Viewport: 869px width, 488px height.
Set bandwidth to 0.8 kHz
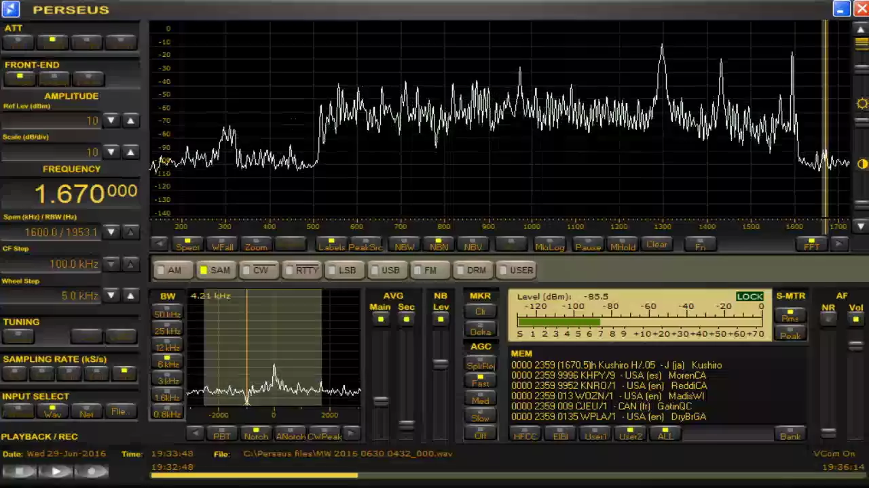pos(167,413)
